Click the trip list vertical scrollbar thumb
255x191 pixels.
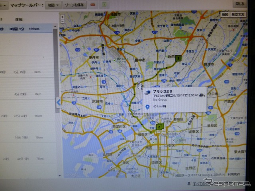tap(57, 71)
